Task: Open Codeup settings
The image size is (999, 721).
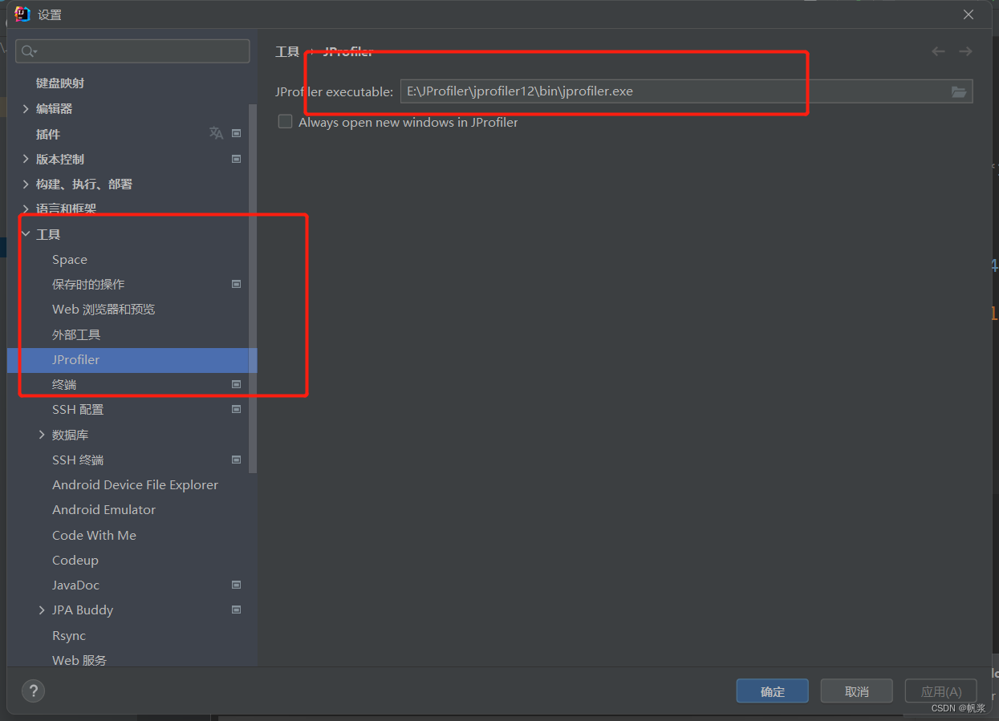Action: [75, 560]
